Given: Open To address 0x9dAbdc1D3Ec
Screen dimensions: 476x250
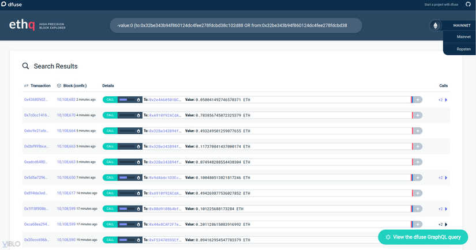Looking at the screenshot, I should pos(165,177).
